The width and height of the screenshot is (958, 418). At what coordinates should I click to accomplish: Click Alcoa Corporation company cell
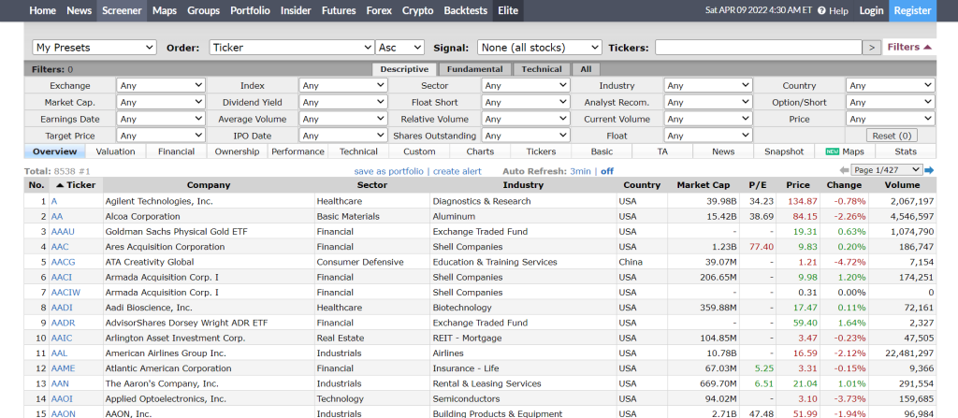click(209, 216)
